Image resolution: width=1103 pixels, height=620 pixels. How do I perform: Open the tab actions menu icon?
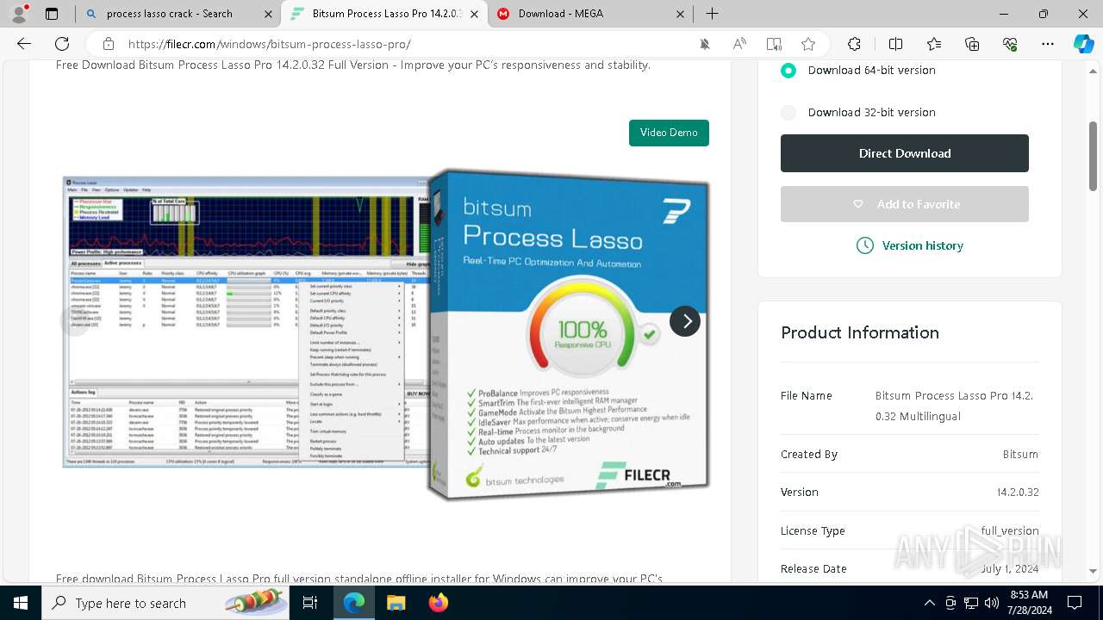point(52,14)
